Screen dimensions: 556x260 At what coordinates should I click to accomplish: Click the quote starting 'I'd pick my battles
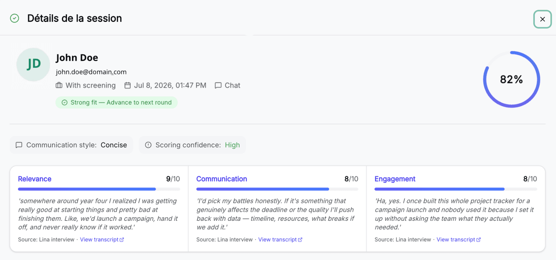point(275,214)
